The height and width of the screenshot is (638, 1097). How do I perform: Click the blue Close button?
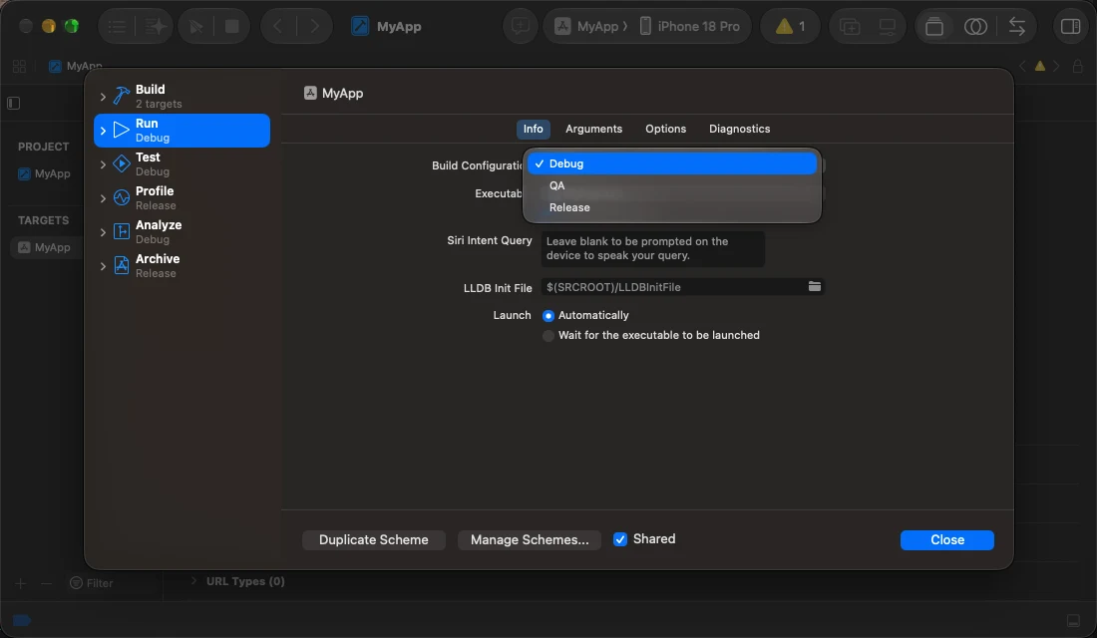(x=947, y=540)
